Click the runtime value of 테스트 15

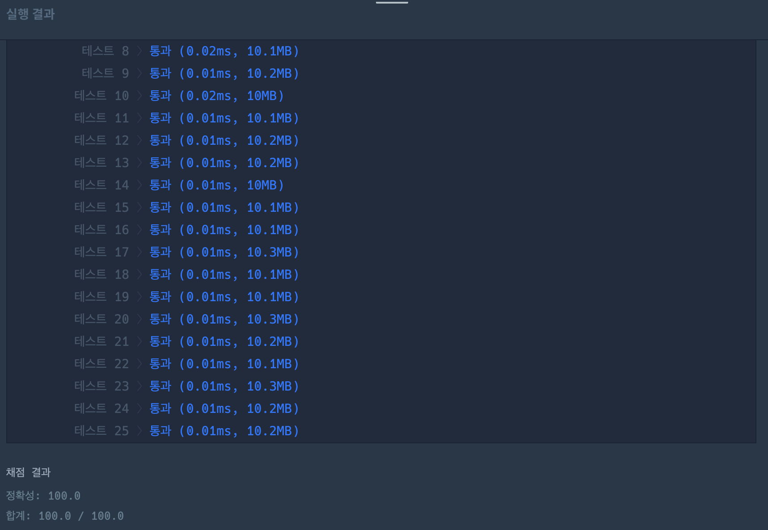pyautogui.click(x=208, y=207)
